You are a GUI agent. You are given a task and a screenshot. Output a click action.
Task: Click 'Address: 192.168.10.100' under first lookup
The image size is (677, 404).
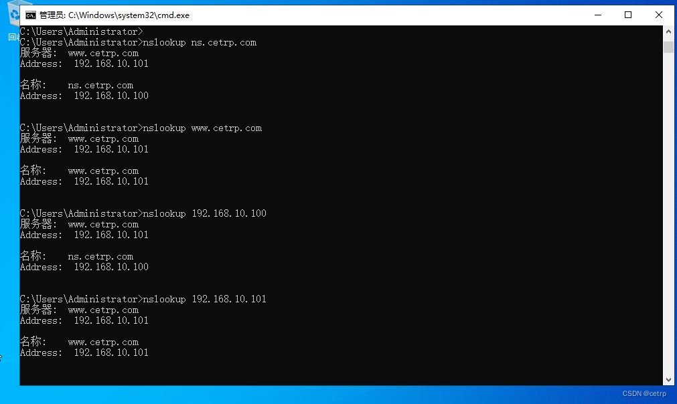pos(84,96)
